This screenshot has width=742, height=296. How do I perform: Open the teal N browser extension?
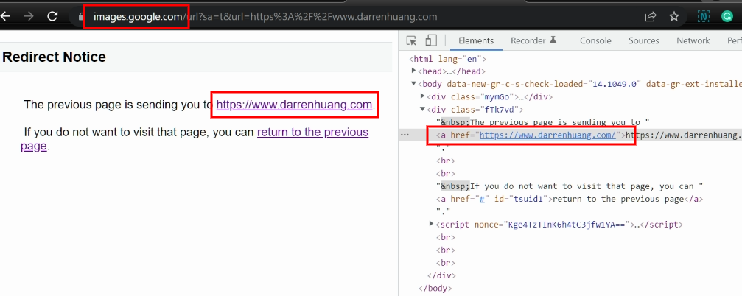703,16
